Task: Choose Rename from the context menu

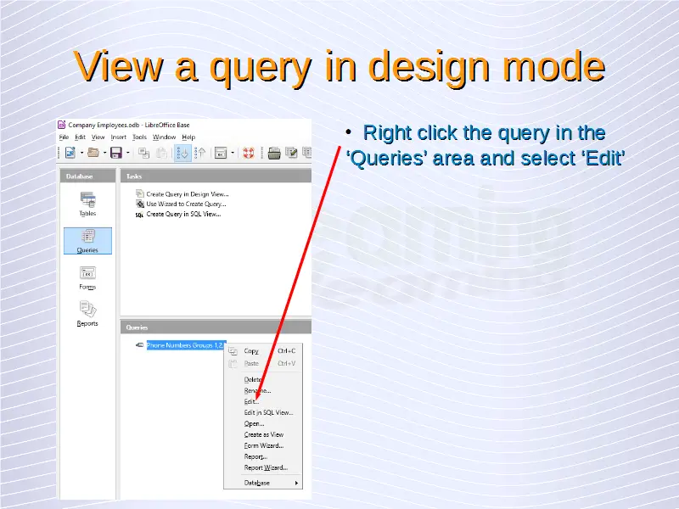Action: [x=257, y=390]
